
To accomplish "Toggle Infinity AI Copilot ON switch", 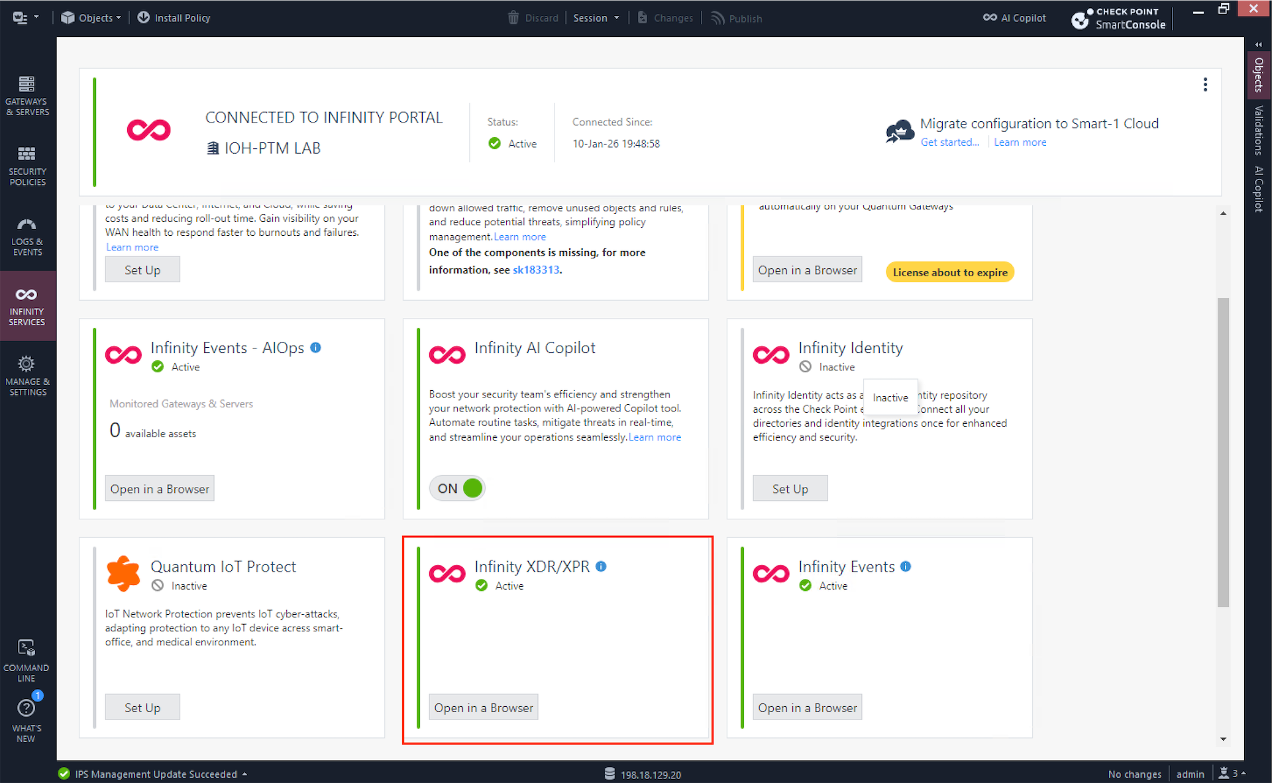I will coord(458,488).
